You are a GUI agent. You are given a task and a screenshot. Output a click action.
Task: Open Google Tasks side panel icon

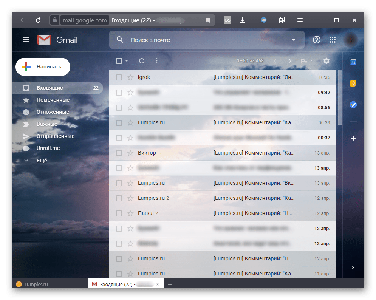(353, 105)
